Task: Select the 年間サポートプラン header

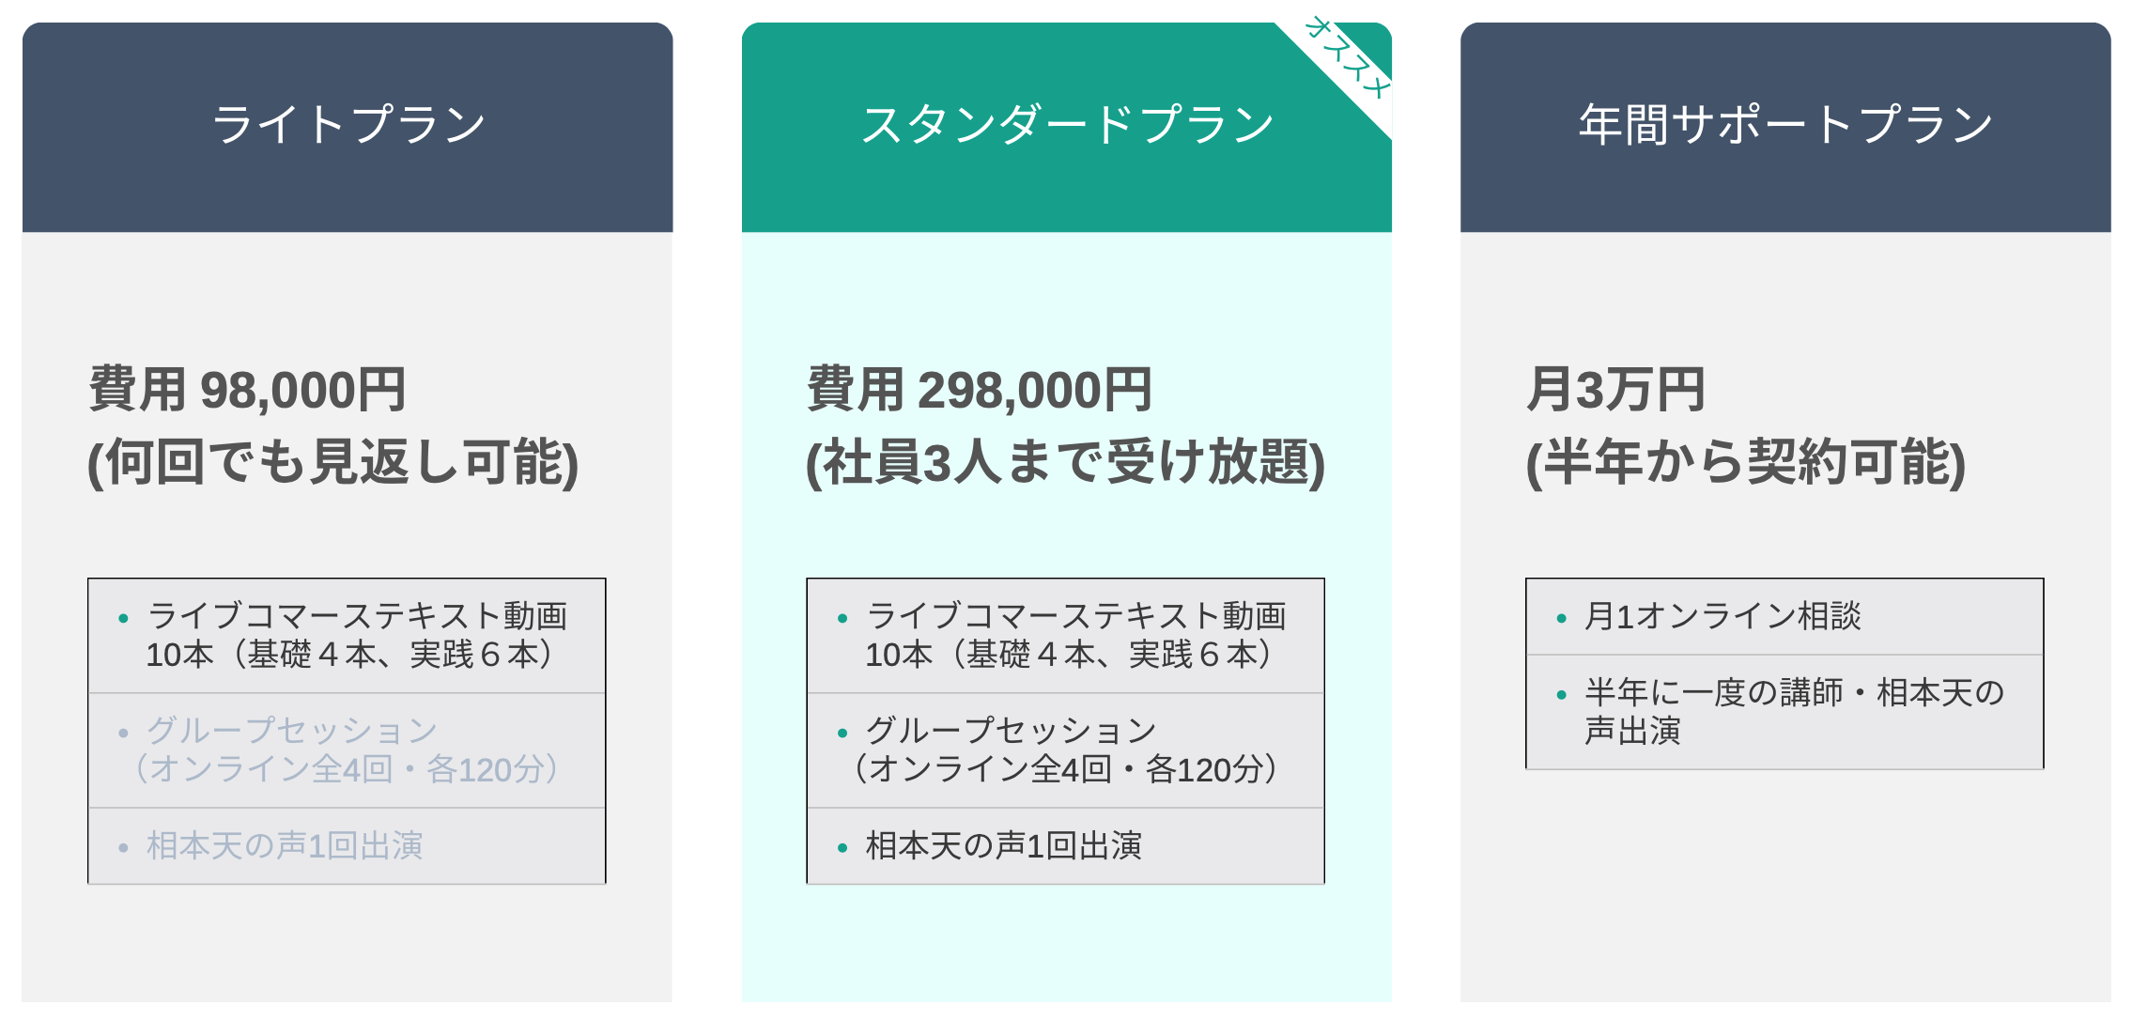Action: pos(1784,126)
